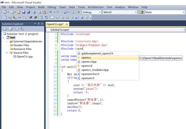The image size is (186, 129).
Task: Open the File menu
Action: [x=4, y=7]
